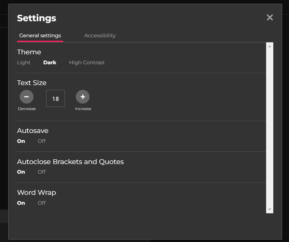Select the Dark theme option
Image resolution: width=289 pixels, height=242 pixels.
[50, 63]
